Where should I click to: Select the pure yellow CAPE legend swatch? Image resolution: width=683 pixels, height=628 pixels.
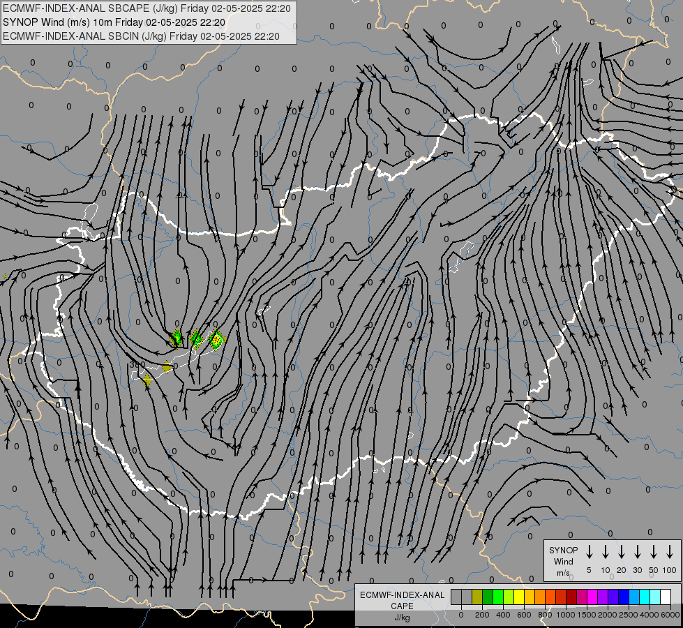519,597
